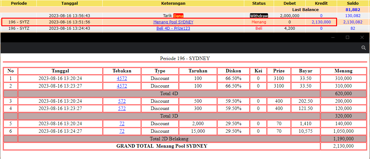Image resolution: width=370 pixels, height=159 pixels.
Task: Click the 572 link in row 4
Action: pos(122,109)
